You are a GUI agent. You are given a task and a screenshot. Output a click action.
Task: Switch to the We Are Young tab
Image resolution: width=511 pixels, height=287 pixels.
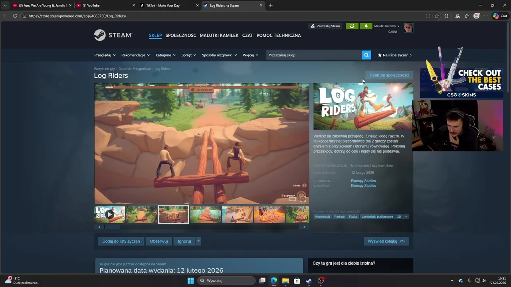click(x=42, y=5)
